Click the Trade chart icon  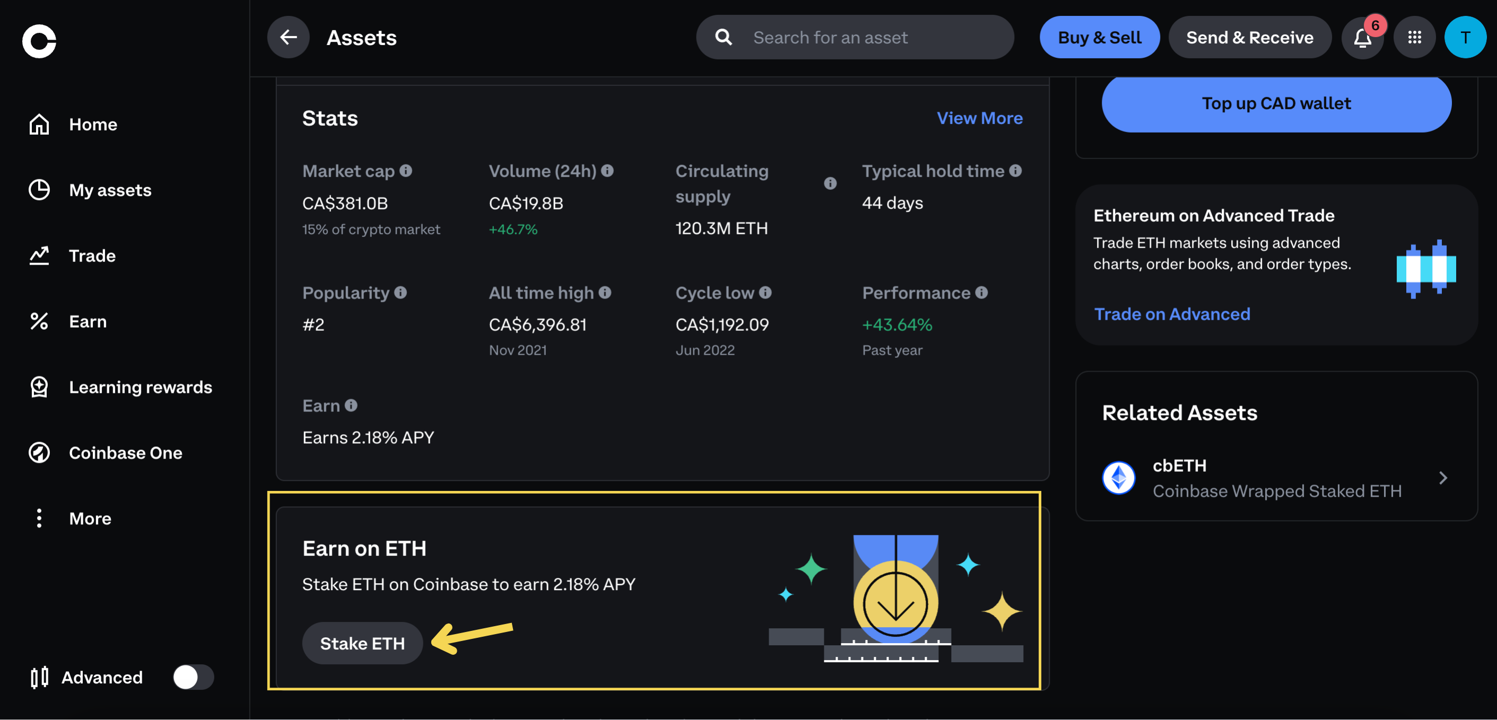point(39,256)
